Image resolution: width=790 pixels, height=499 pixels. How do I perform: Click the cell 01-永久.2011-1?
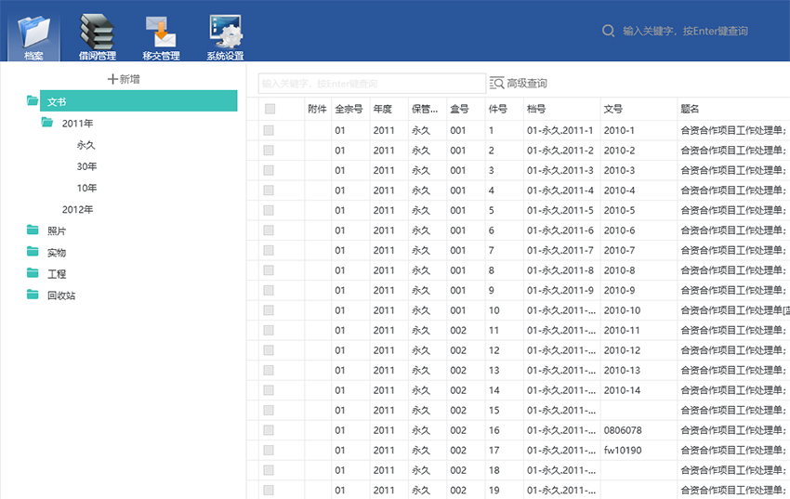[560, 130]
